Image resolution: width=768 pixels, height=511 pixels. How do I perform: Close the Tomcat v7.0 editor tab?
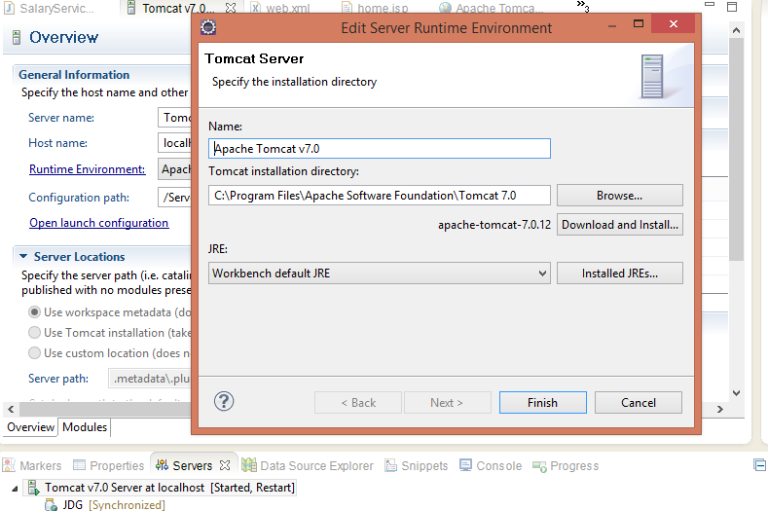(x=231, y=8)
